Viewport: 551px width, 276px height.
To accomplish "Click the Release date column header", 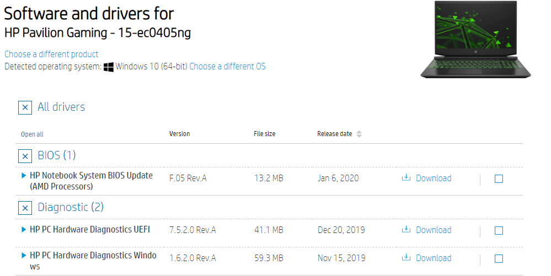I will (334, 134).
